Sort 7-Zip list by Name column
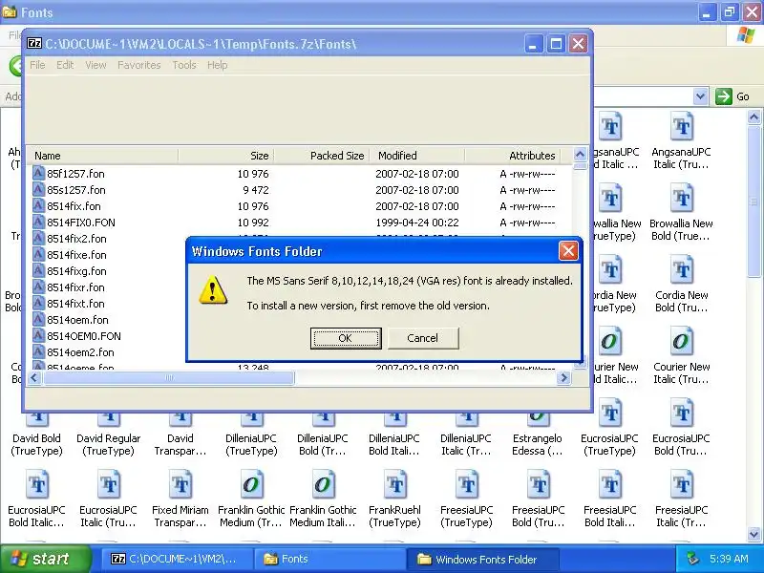 click(x=102, y=156)
